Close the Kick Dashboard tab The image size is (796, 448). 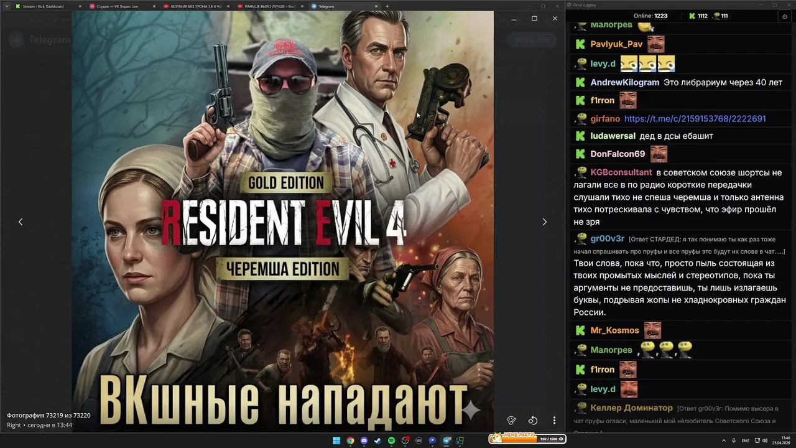[80, 6]
